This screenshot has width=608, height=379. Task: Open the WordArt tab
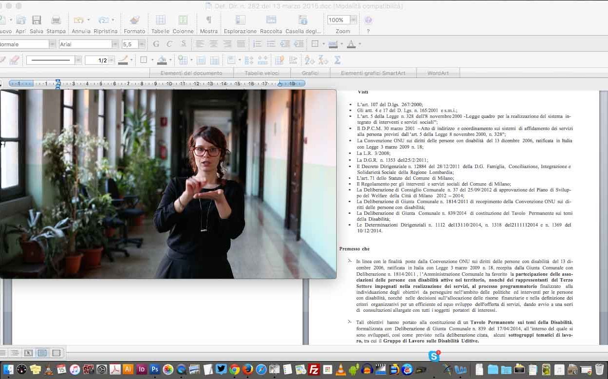click(438, 73)
